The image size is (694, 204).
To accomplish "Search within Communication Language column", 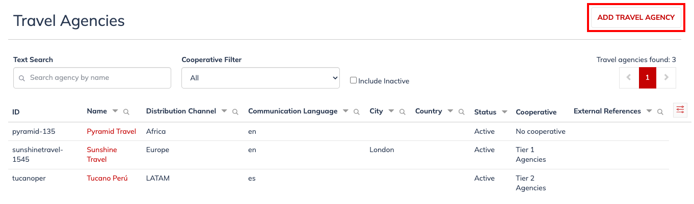I will pyautogui.click(x=356, y=112).
